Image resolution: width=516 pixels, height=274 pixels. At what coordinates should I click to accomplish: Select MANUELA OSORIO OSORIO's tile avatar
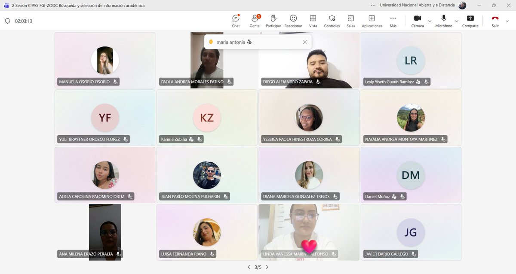[105, 61]
